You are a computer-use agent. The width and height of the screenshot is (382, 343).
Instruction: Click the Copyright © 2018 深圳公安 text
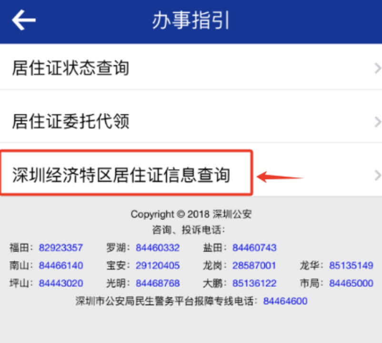[x=191, y=214]
